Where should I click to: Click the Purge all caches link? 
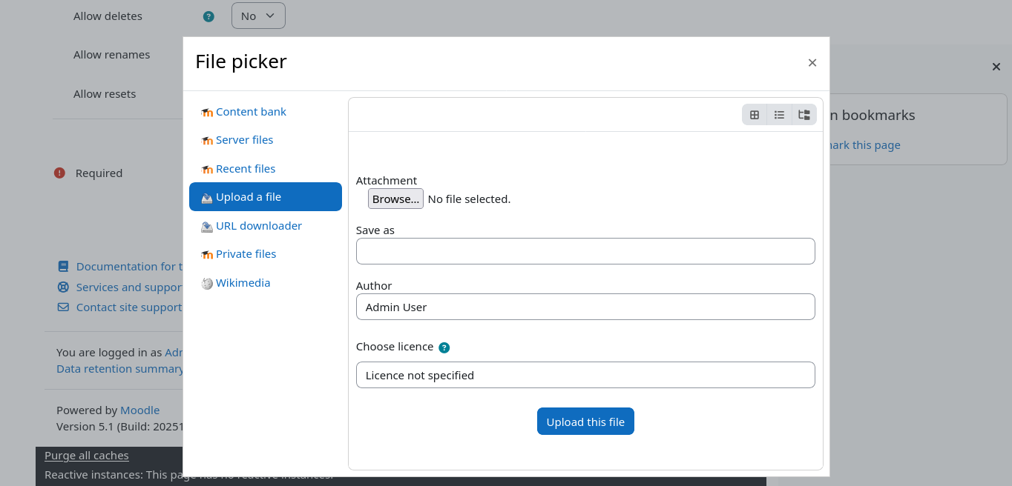87,456
